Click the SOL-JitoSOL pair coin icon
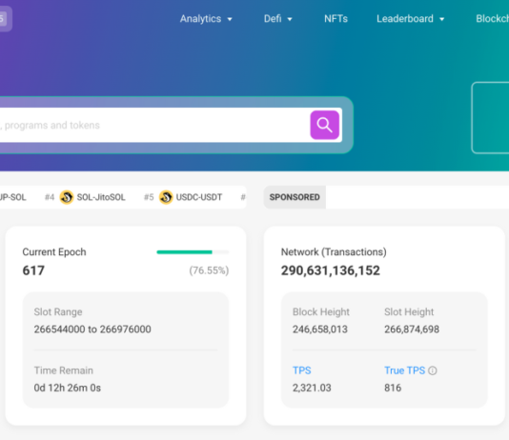Viewport: 509px width, 440px height. (x=67, y=197)
